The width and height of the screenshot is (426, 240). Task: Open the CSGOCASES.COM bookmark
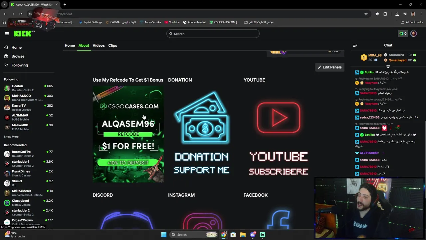tap(224, 22)
